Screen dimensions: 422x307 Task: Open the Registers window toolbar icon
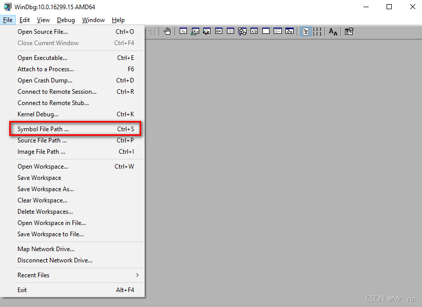click(x=219, y=31)
